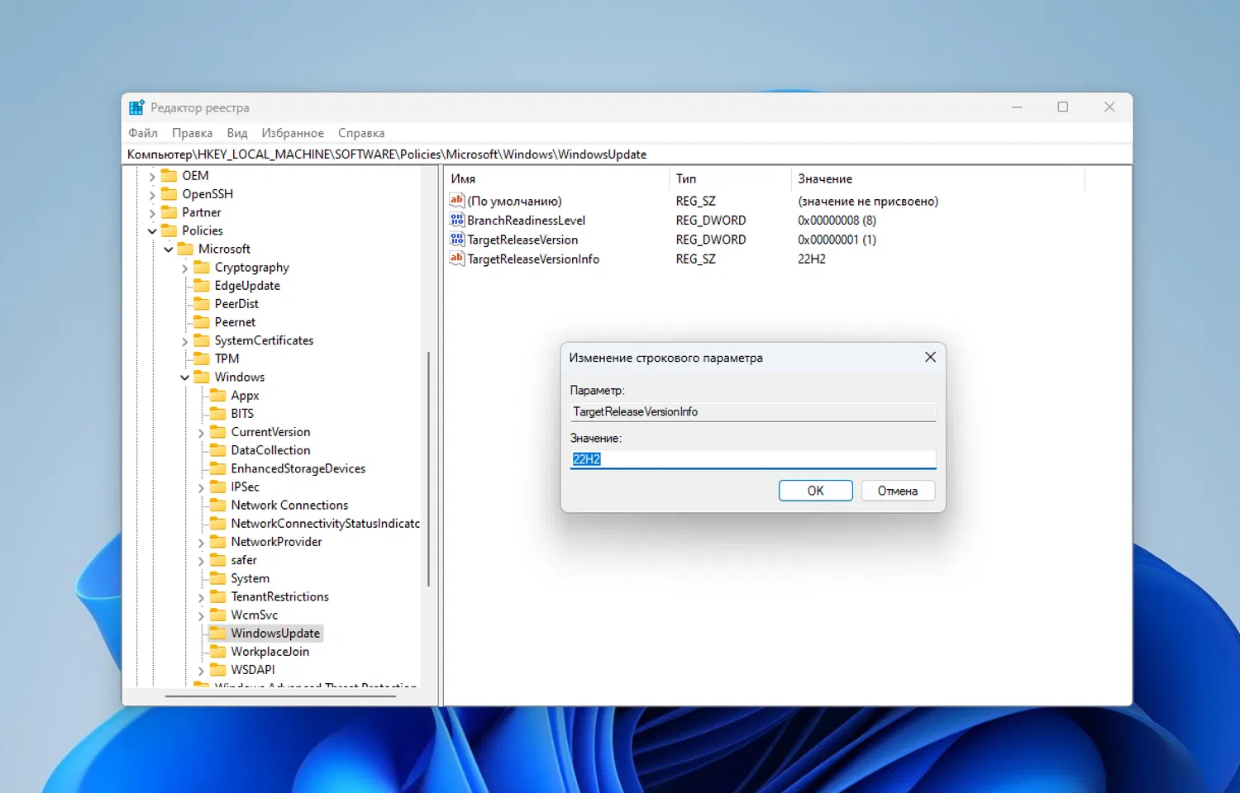
Task: Select the EdgeUpdate folder icon
Action: (x=202, y=285)
